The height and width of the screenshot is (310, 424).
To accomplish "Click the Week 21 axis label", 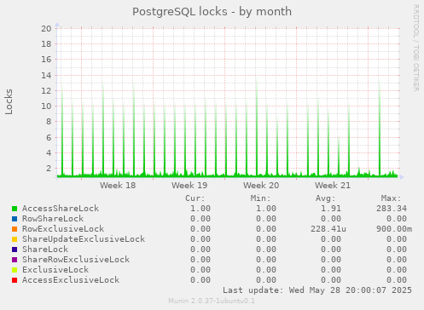I will 333,186.
